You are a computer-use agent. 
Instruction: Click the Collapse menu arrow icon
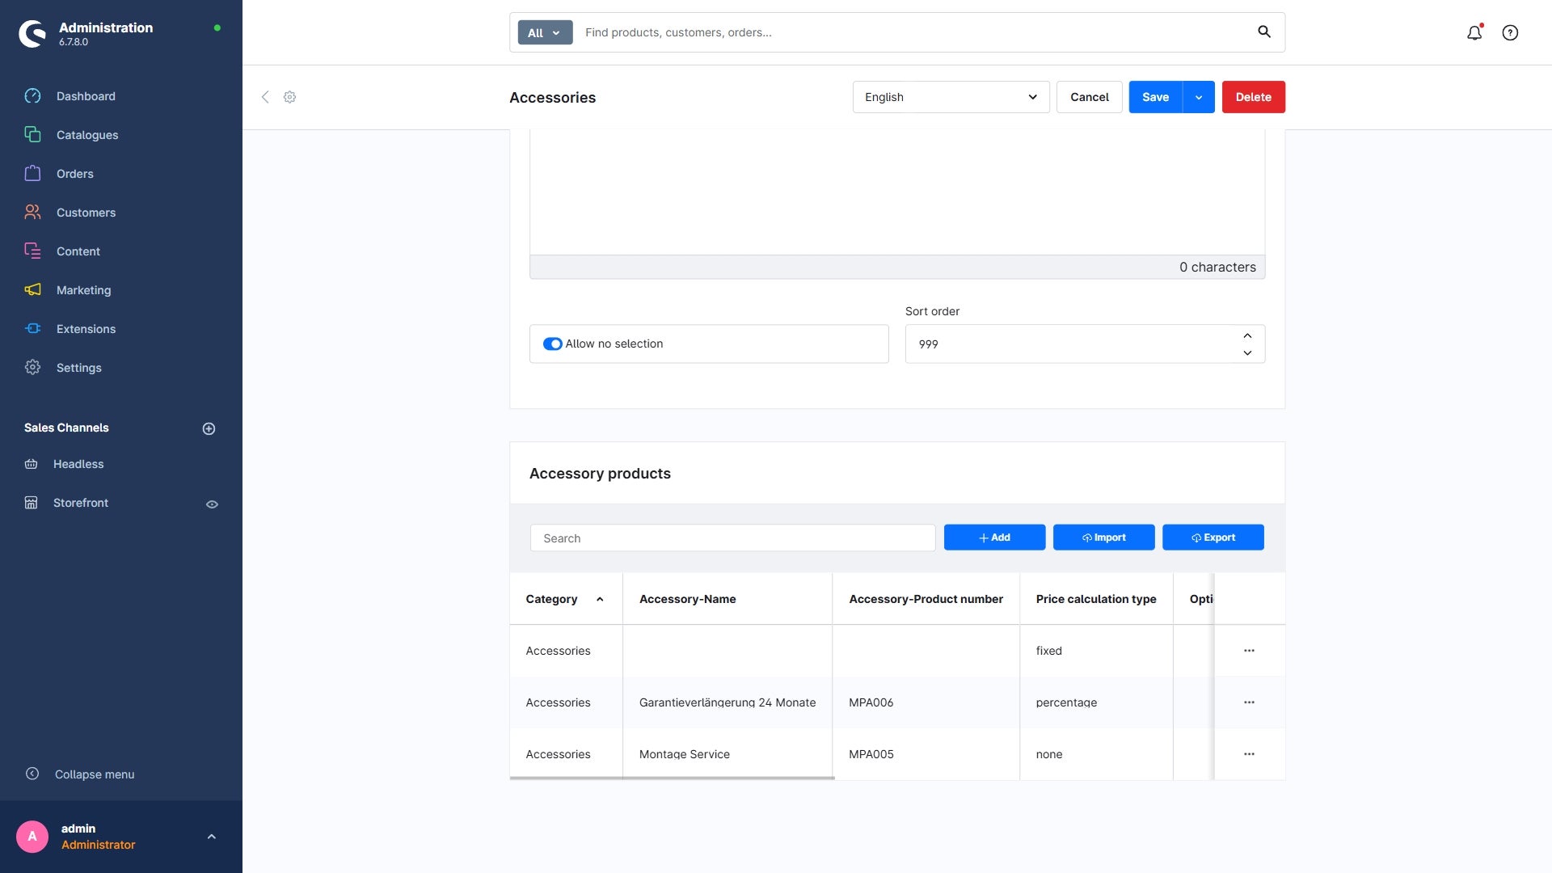pos(32,774)
